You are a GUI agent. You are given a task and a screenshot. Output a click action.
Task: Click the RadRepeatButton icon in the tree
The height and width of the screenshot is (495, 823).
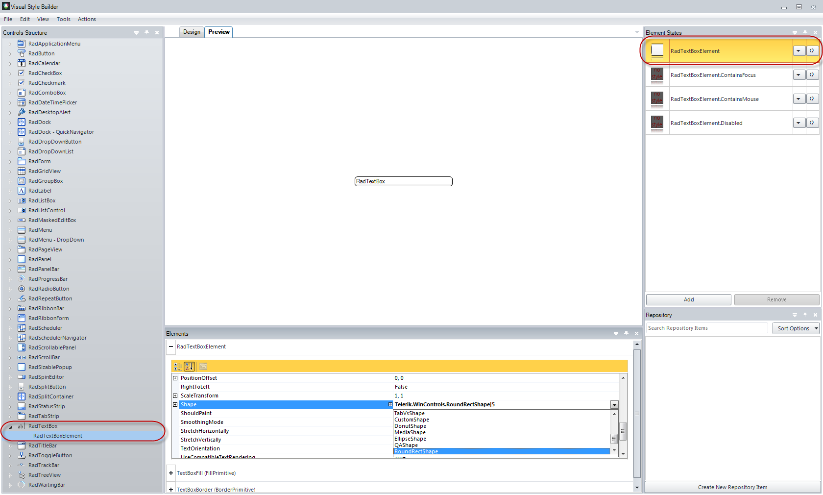[22, 298]
